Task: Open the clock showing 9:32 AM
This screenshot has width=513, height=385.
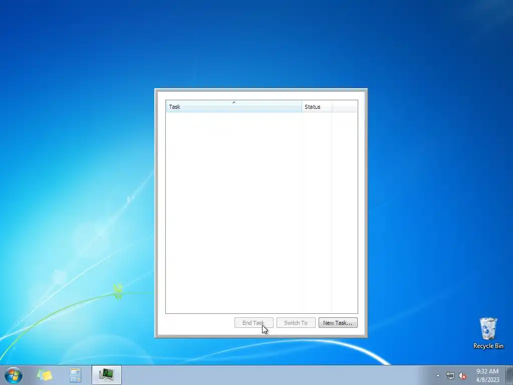Action: click(487, 375)
